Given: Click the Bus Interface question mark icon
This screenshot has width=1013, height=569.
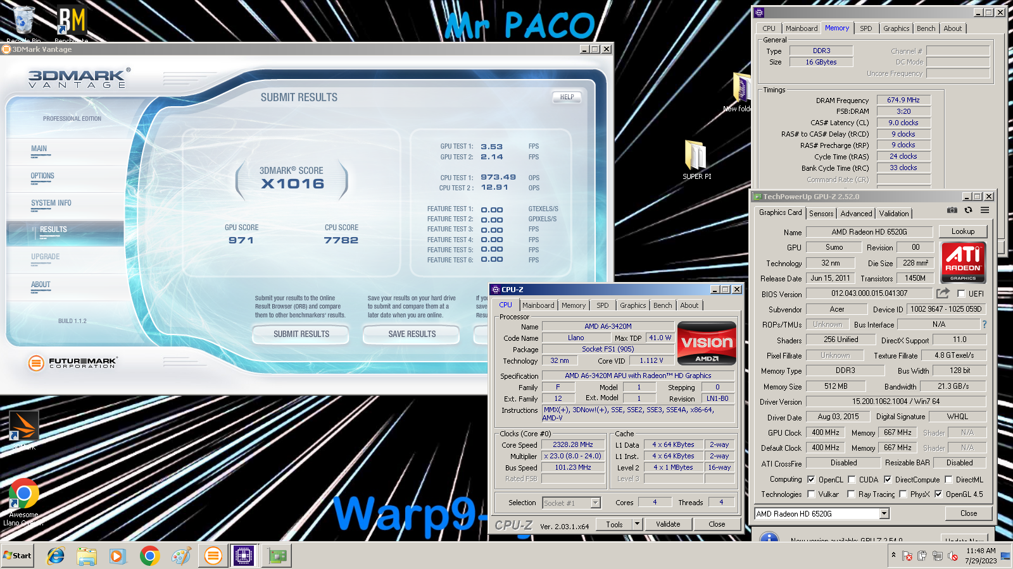Looking at the screenshot, I should (x=984, y=324).
